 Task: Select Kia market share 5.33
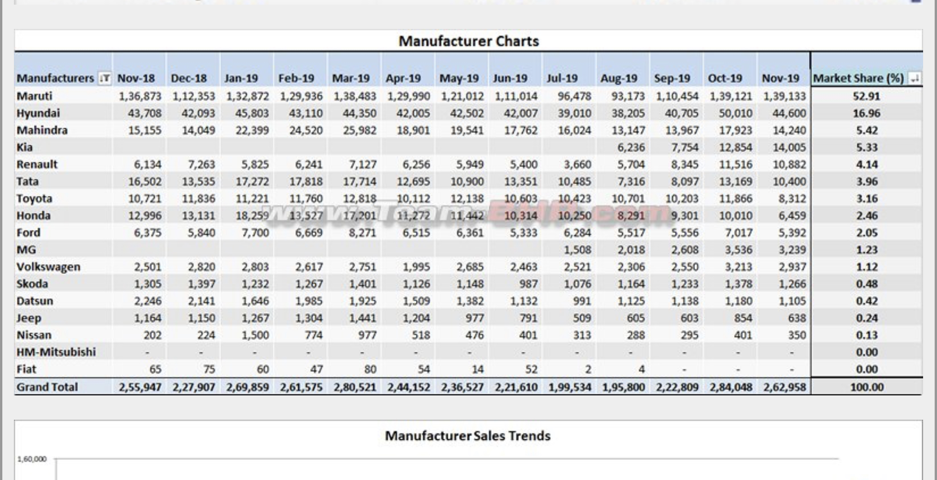867,147
